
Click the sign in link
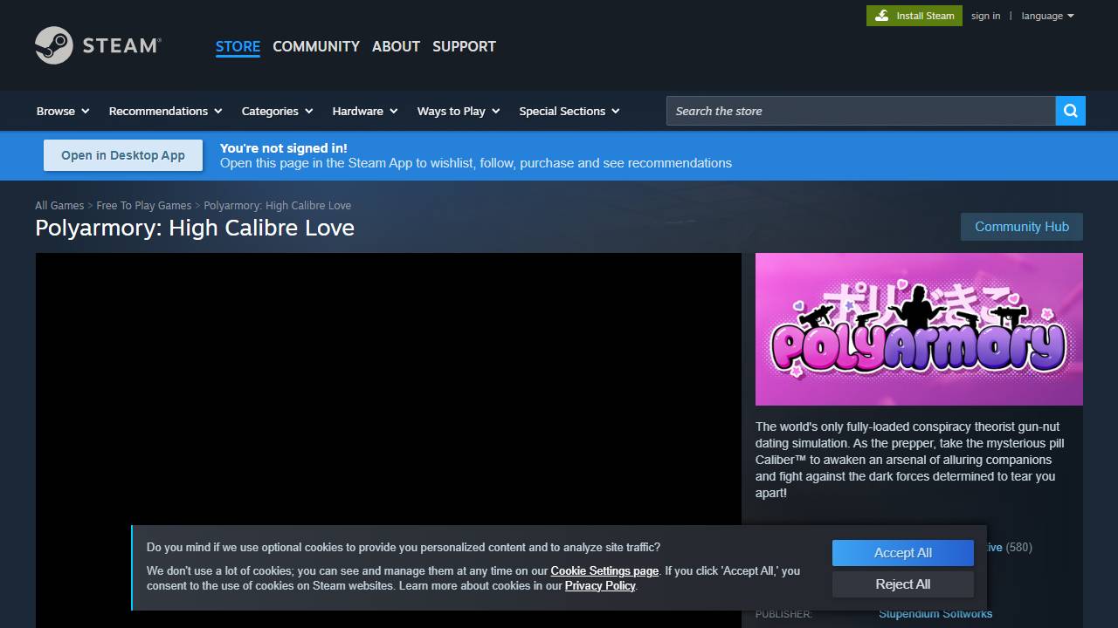[x=985, y=16]
